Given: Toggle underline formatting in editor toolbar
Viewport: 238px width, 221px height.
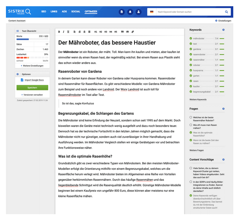Looking at the screenshot, I should coord(68,32).
